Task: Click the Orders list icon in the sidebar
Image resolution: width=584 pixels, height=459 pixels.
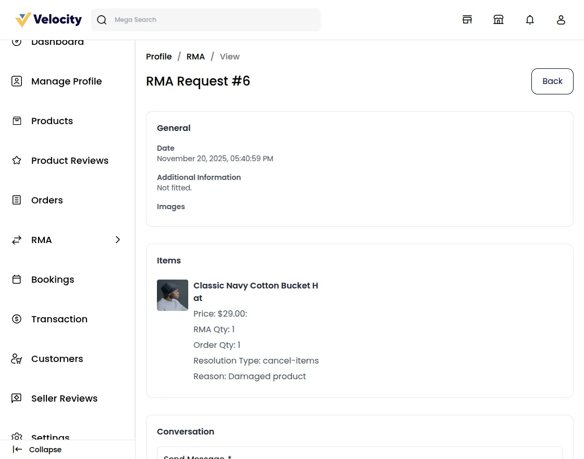Action: (17, 200)
